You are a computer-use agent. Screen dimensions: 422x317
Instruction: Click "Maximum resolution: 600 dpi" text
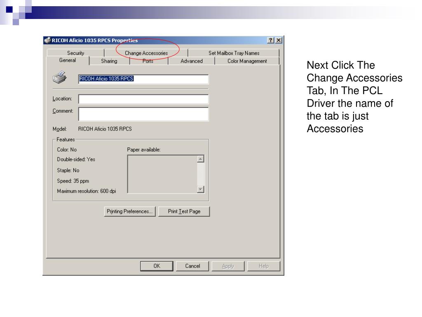pyautogui.click(x=87, y=191)
